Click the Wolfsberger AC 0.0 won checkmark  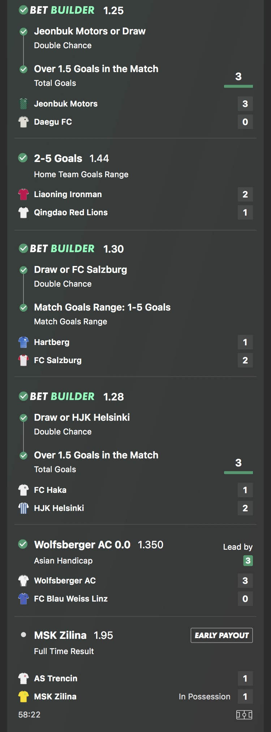23,544
